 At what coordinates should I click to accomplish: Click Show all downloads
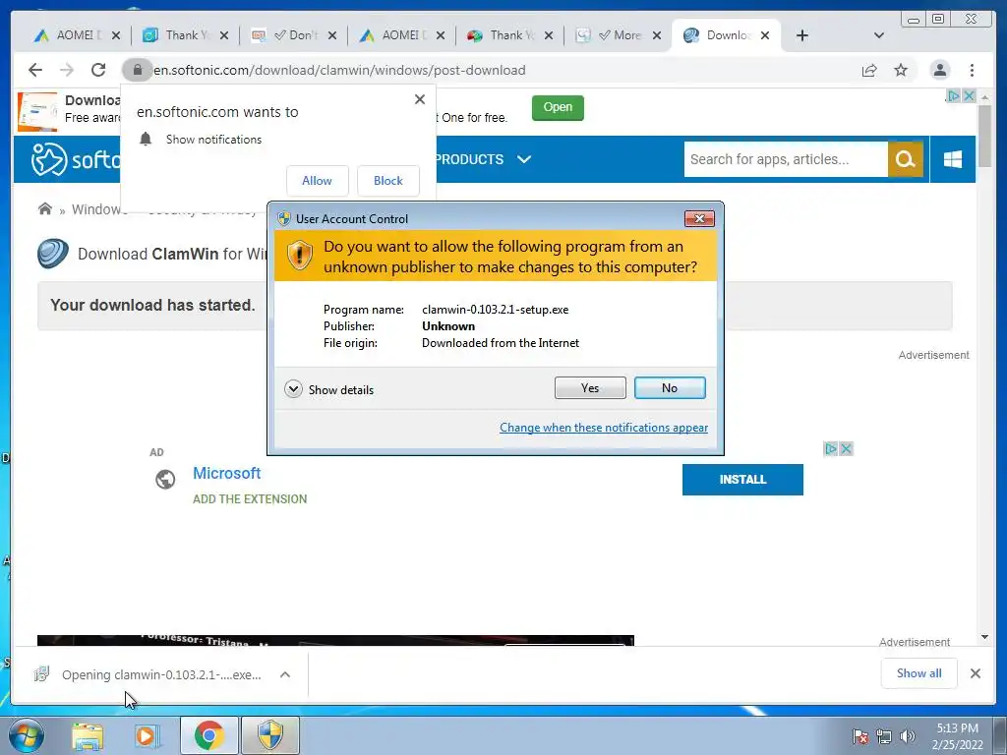[919, 673]
